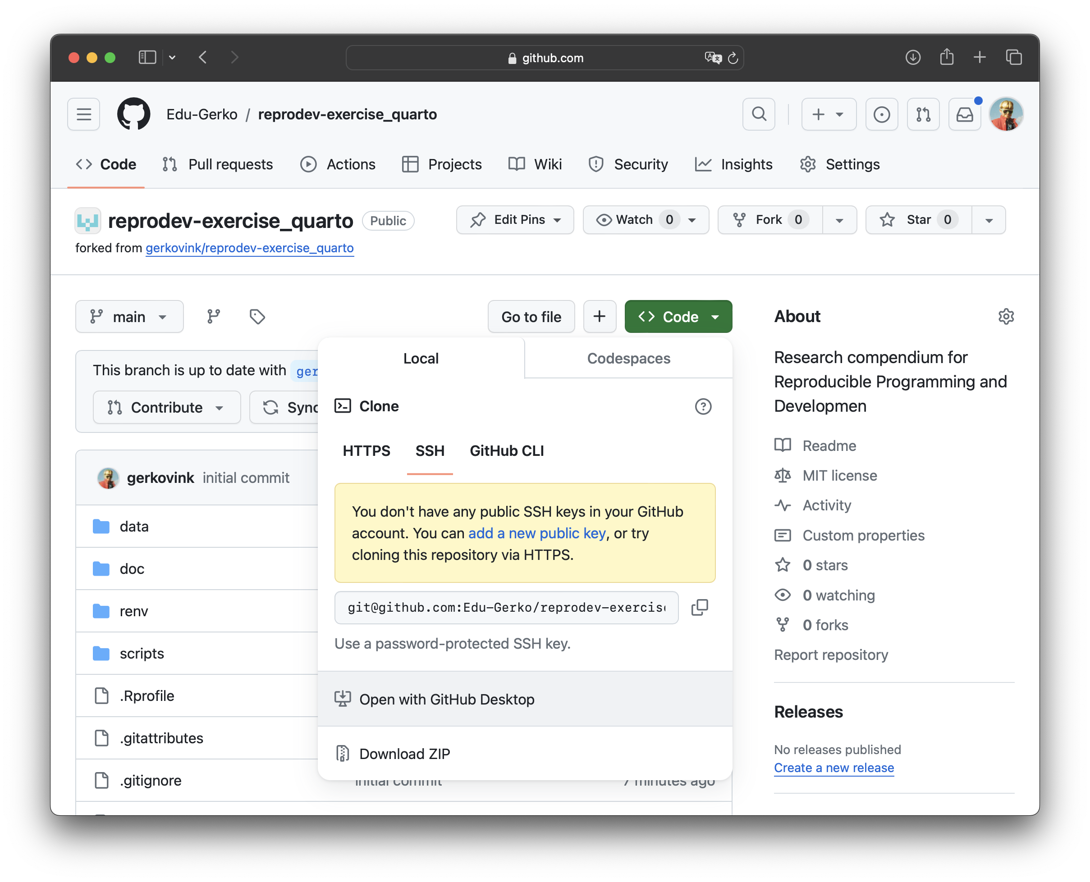Click Report repository

[x=831, y=655]
